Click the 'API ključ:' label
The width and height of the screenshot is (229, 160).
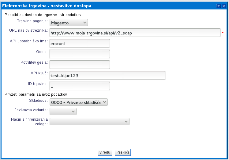pos(38,73)
